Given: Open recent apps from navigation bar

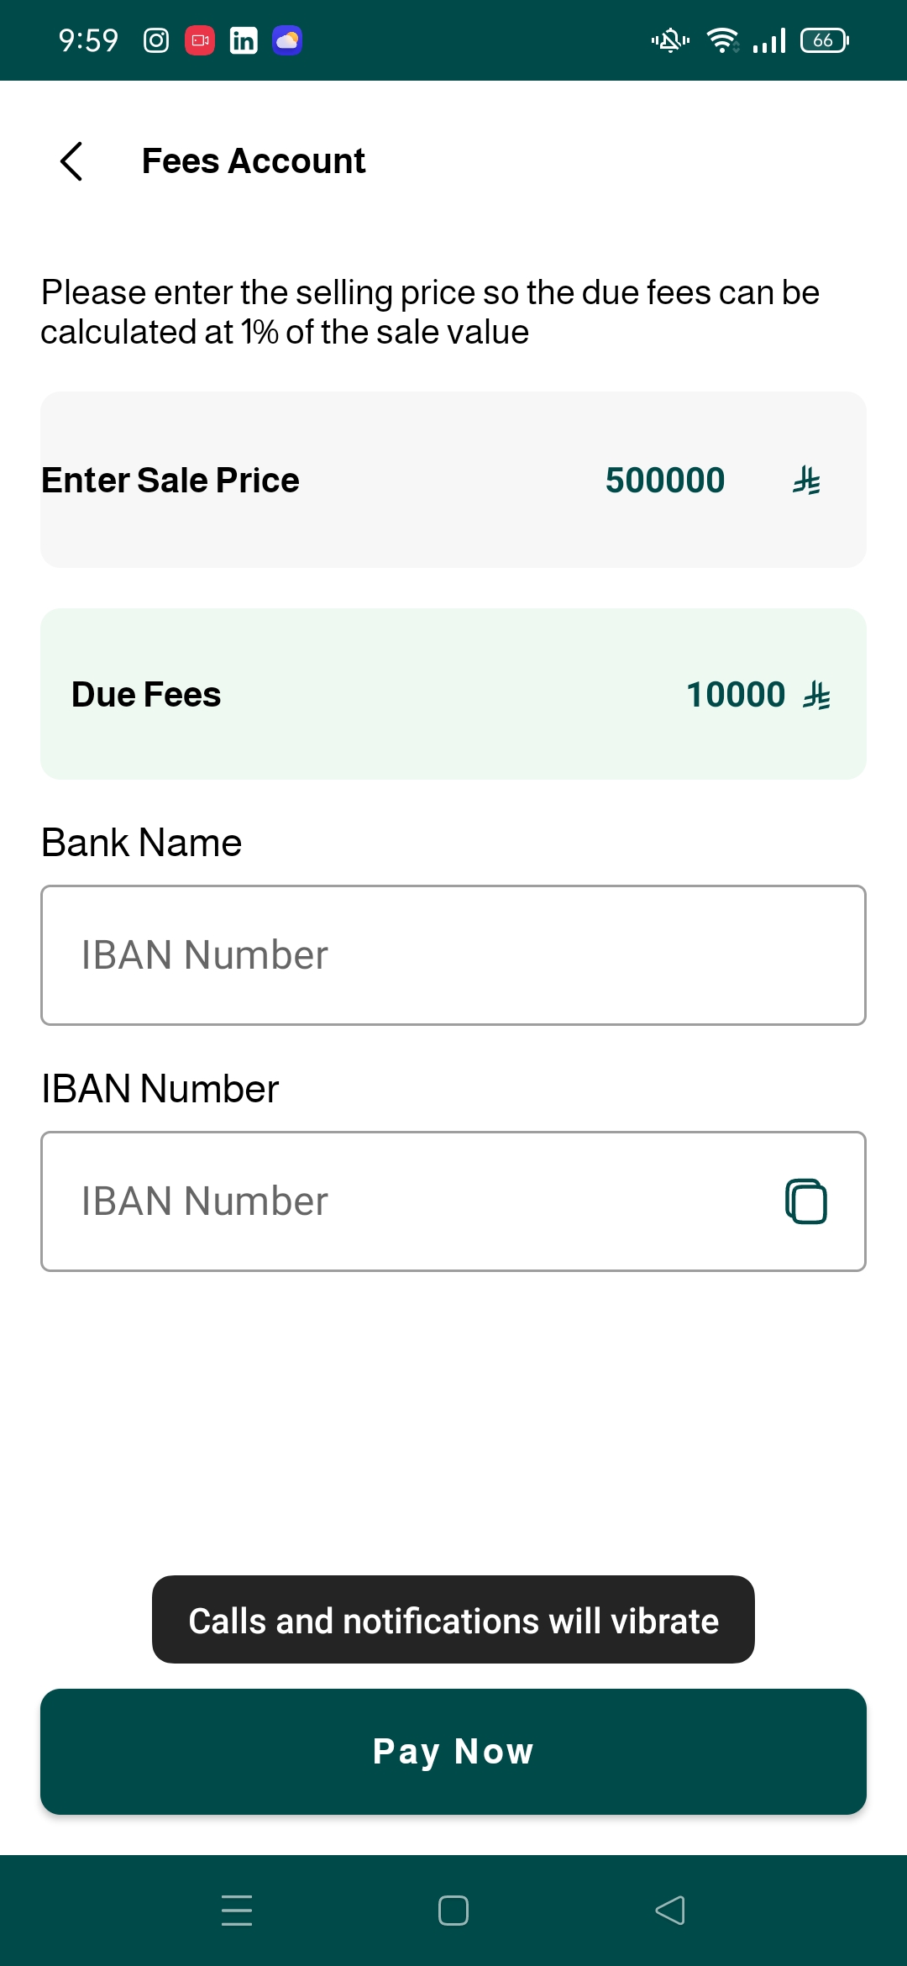Looking at the screenshot, I should [237, 1911].
